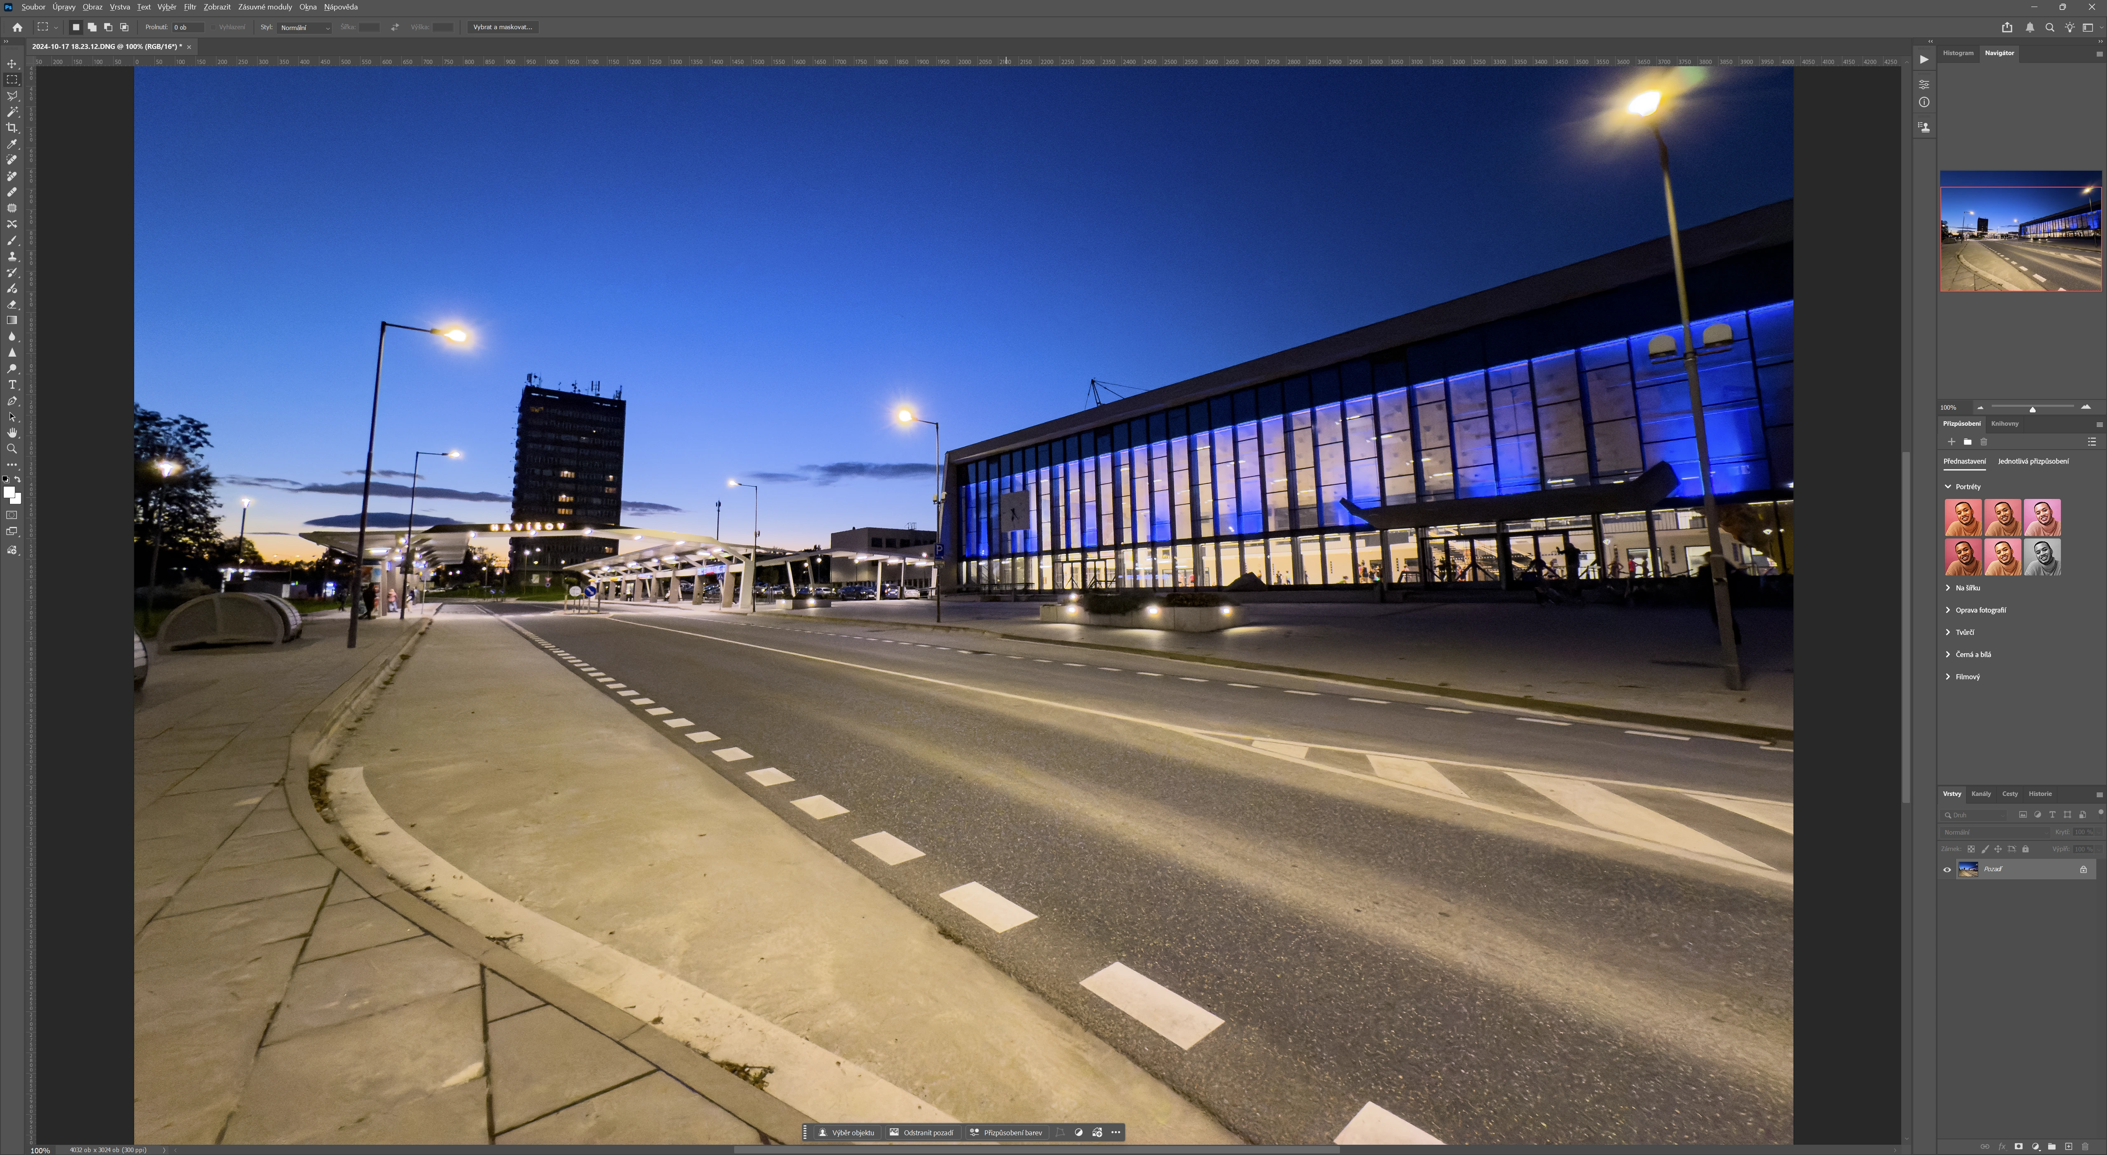2107x1155 pixels.
Task: Open the Filtr menu
Action: pos(189,7)
